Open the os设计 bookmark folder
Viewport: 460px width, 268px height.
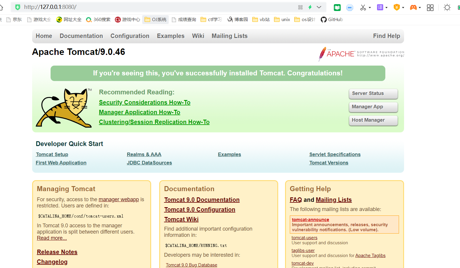tap(305, 20)
